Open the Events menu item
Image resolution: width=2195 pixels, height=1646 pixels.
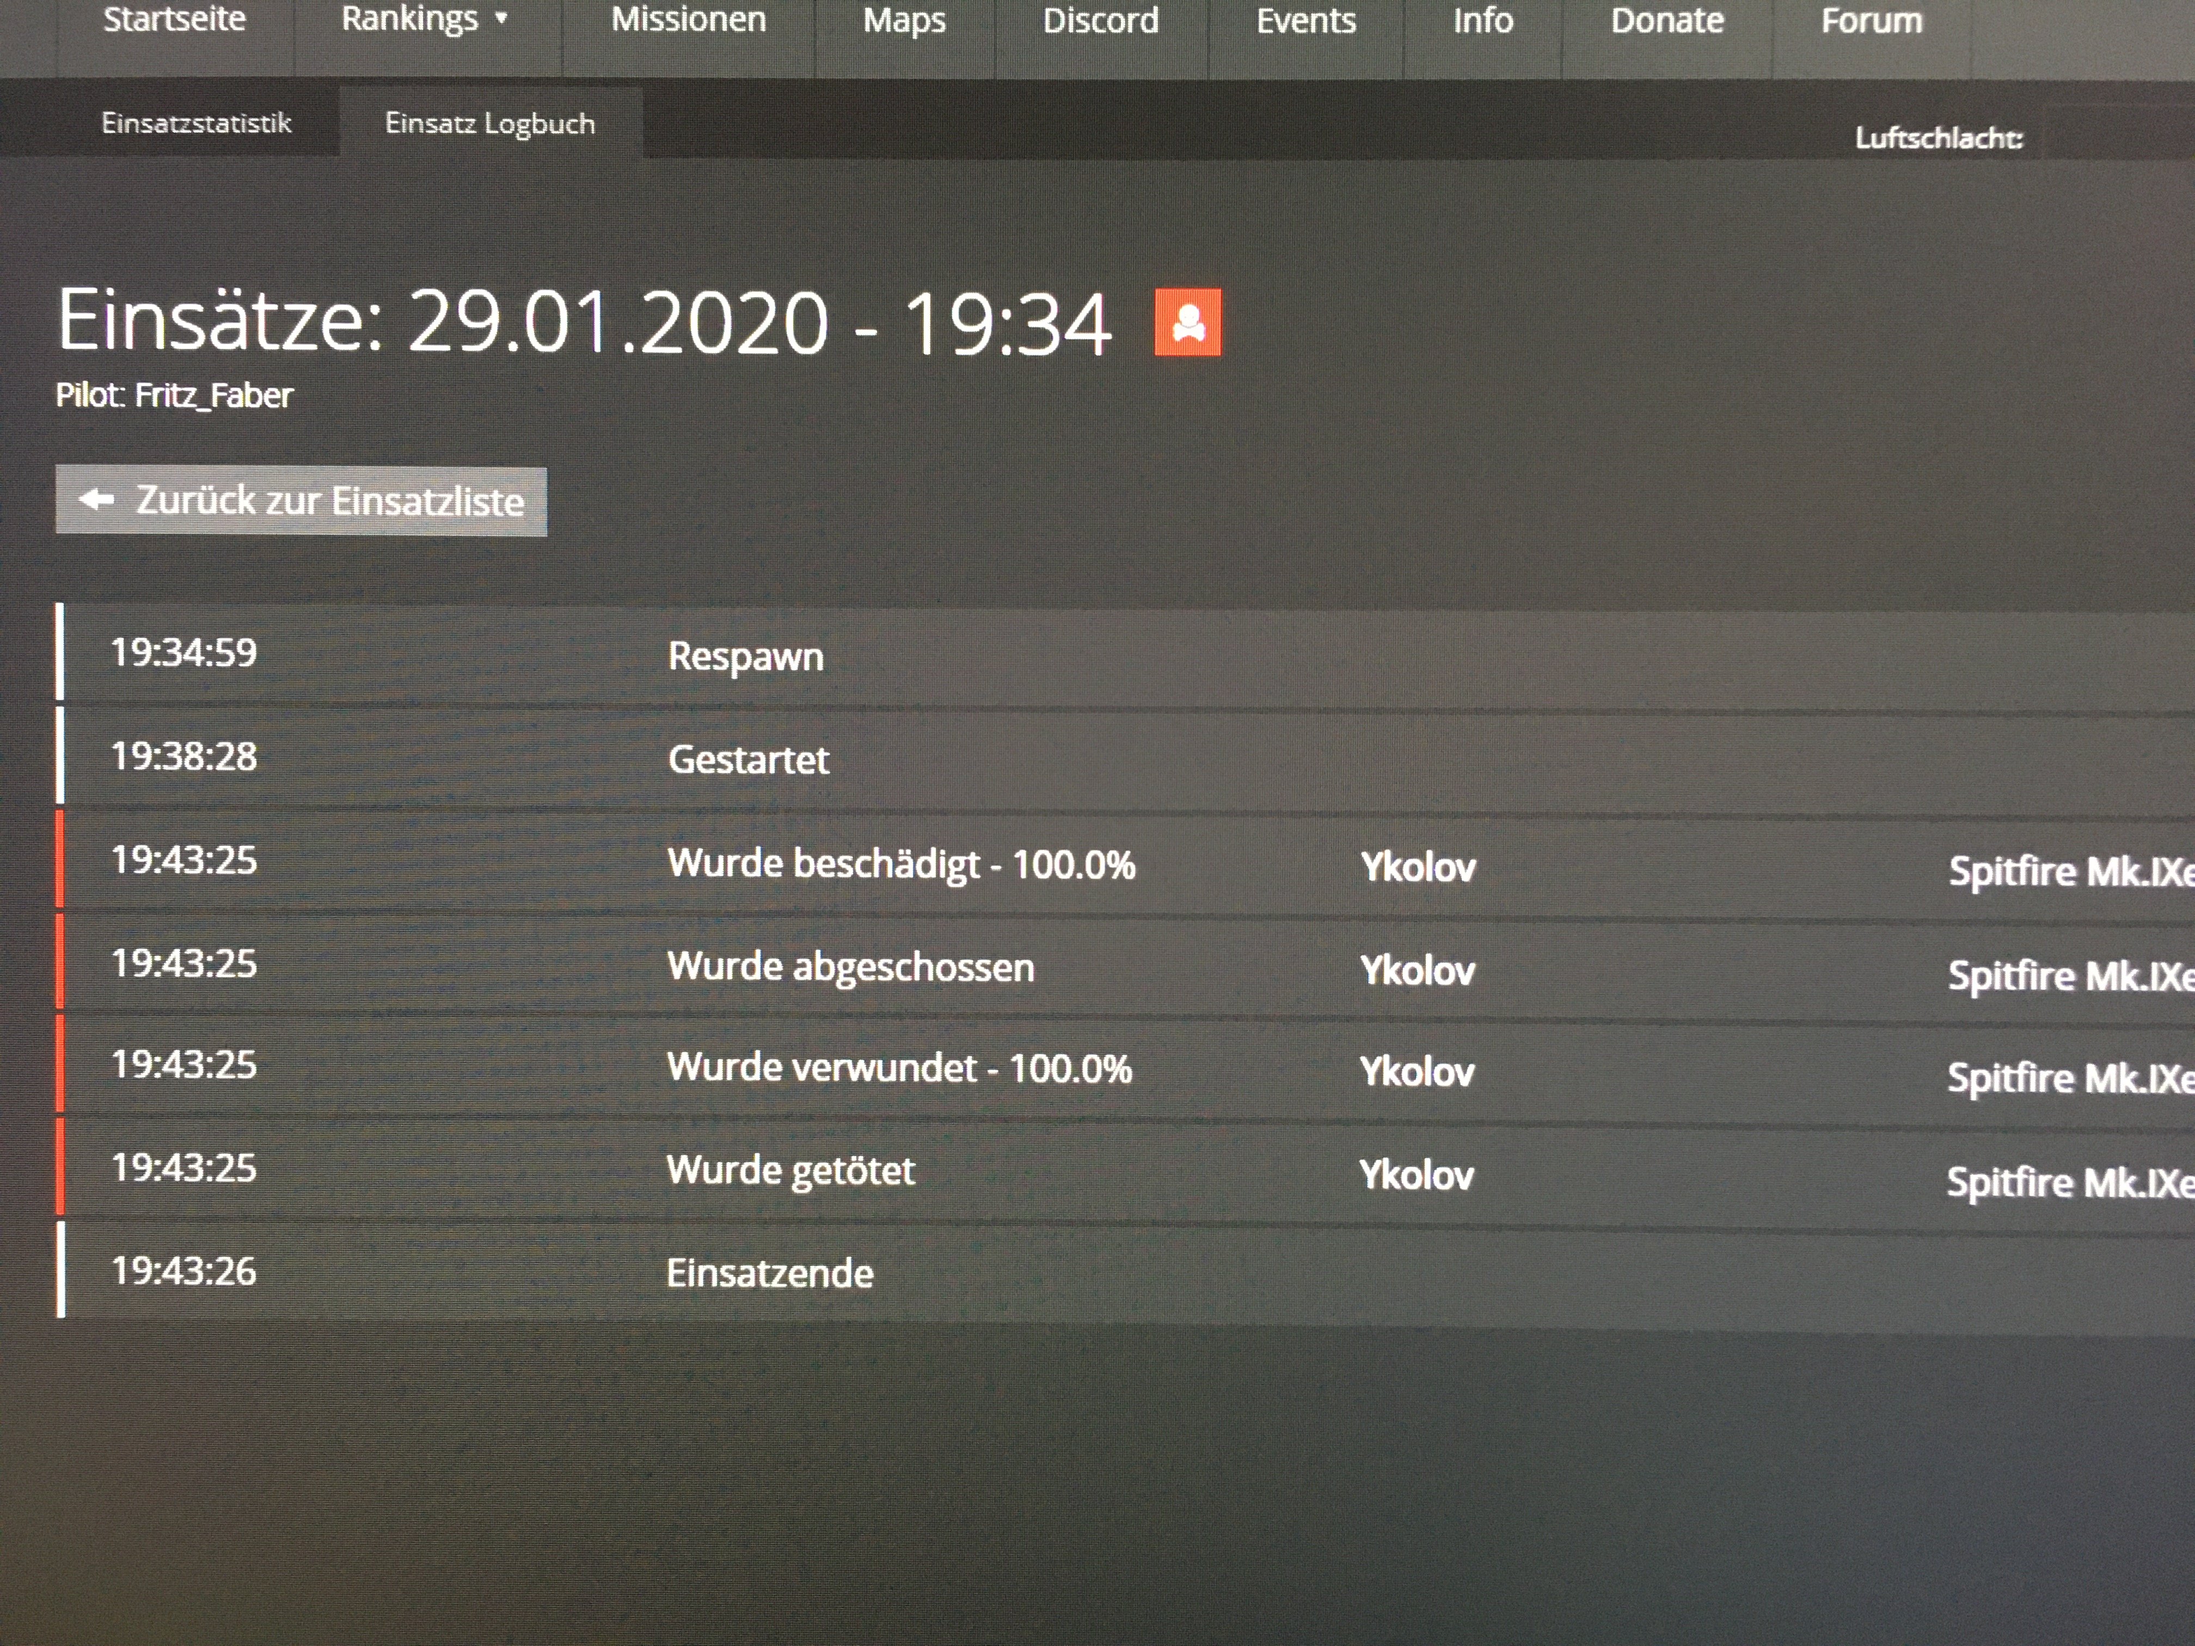(x=1306, y=21)
